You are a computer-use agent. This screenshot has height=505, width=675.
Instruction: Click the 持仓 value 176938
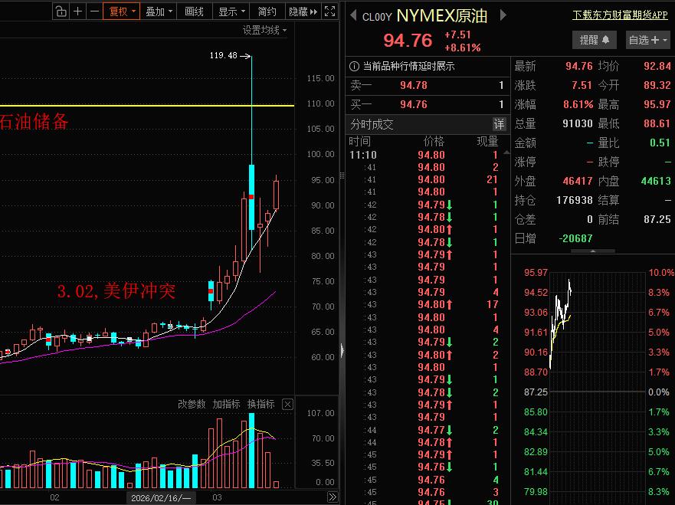click(575, 200)
